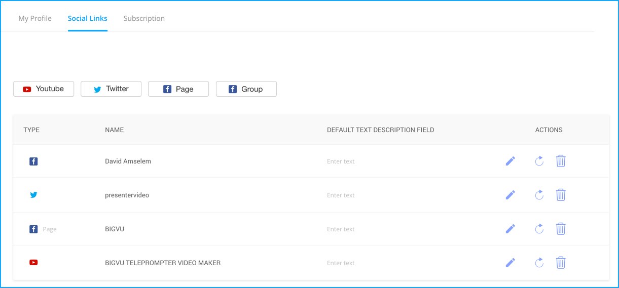The height and width of the screenshot is (288, 619).
Task: Click the NAME column header
Action: tap(114, 130)
